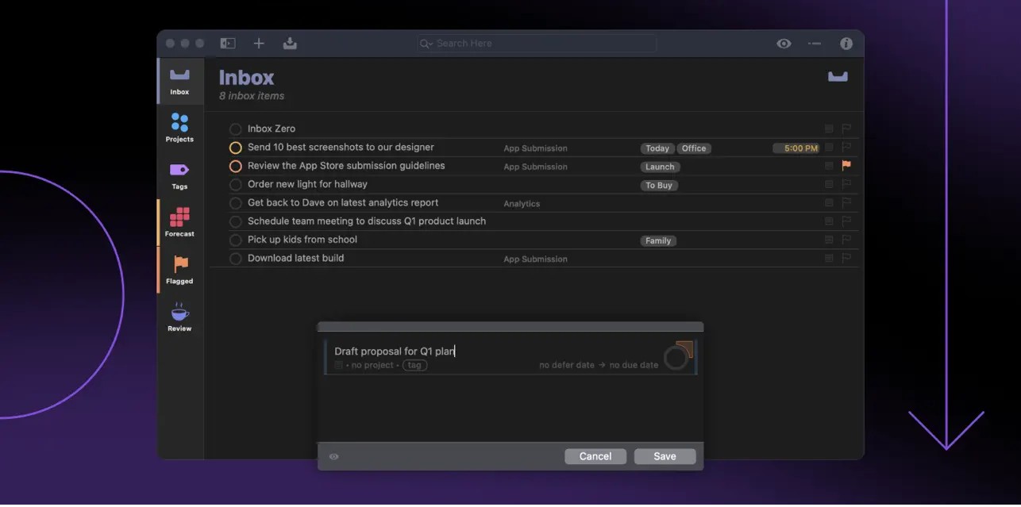The height and width of the screenshot is (507, 1021).
Task: Click the To Buy tag pill
Action: (659, 186)
